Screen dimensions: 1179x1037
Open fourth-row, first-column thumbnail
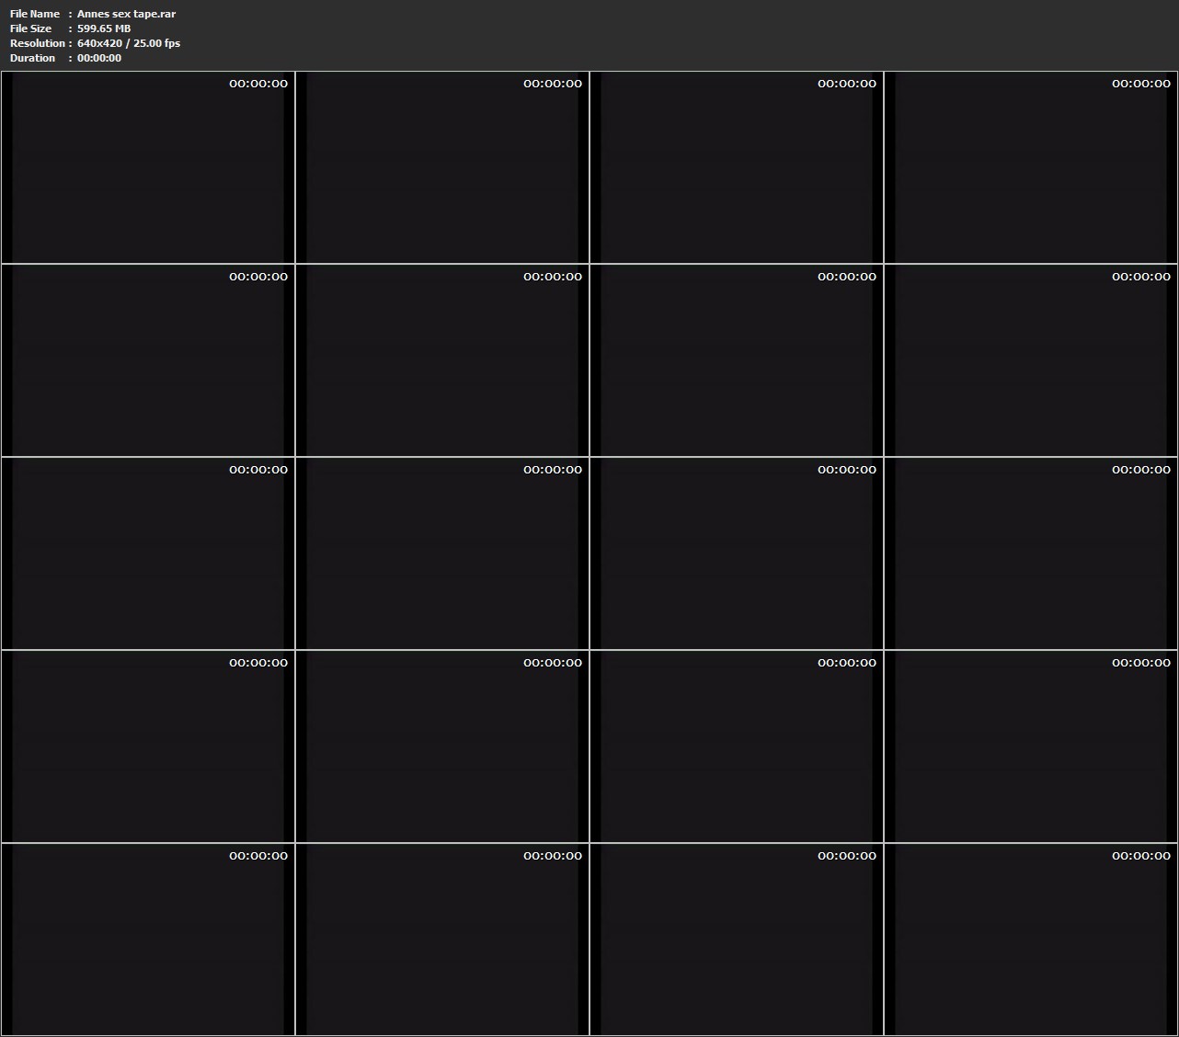pyautogui.click(x=148, y=746)
